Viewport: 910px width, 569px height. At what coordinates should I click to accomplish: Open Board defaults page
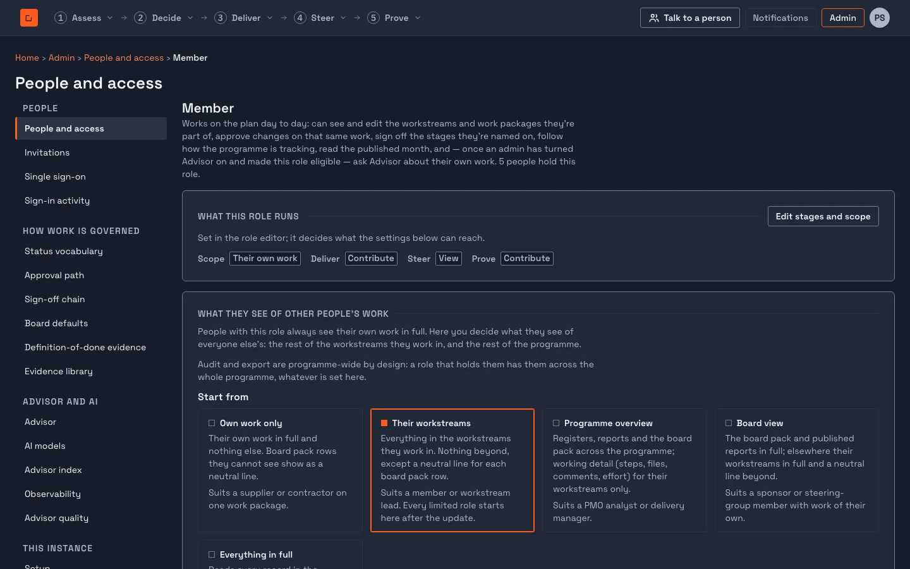pos(91,323)
